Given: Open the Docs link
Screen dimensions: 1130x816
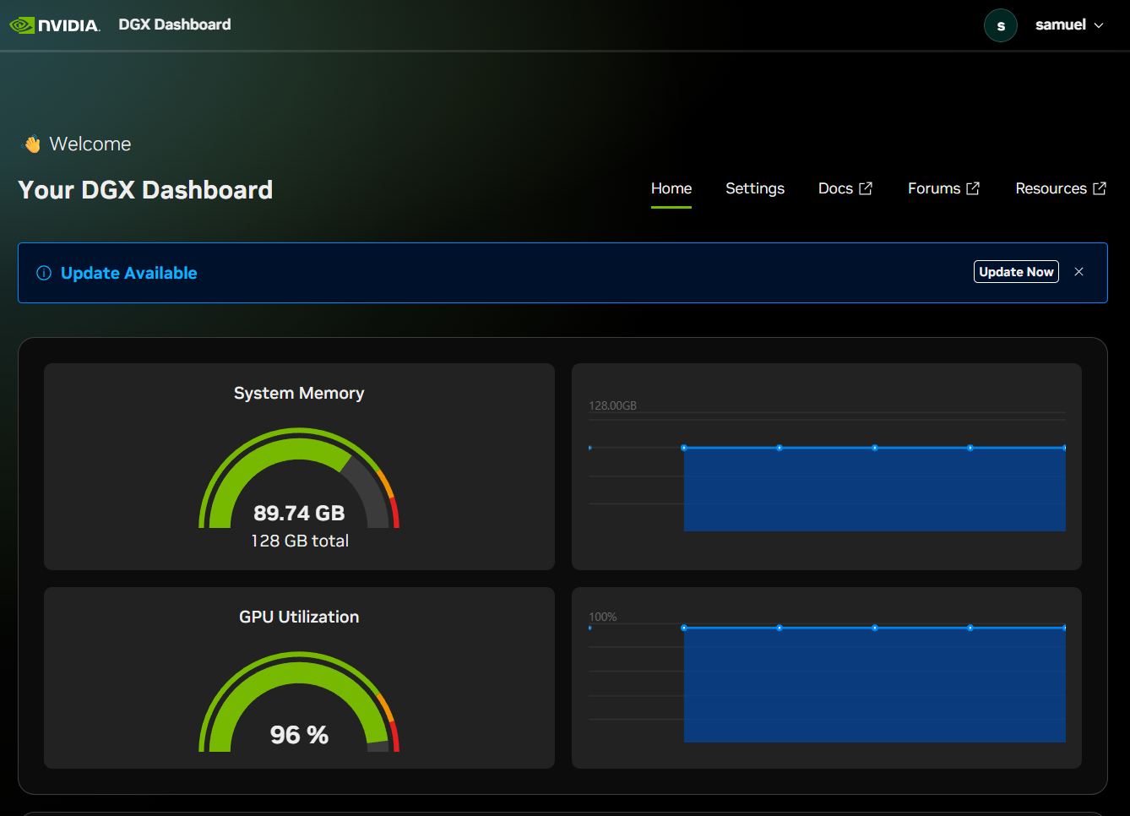Looking at the screenshot, I should [845, 188].
